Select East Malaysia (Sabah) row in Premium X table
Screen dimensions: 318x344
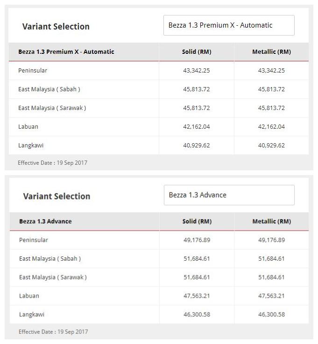[x=49, y=89]
